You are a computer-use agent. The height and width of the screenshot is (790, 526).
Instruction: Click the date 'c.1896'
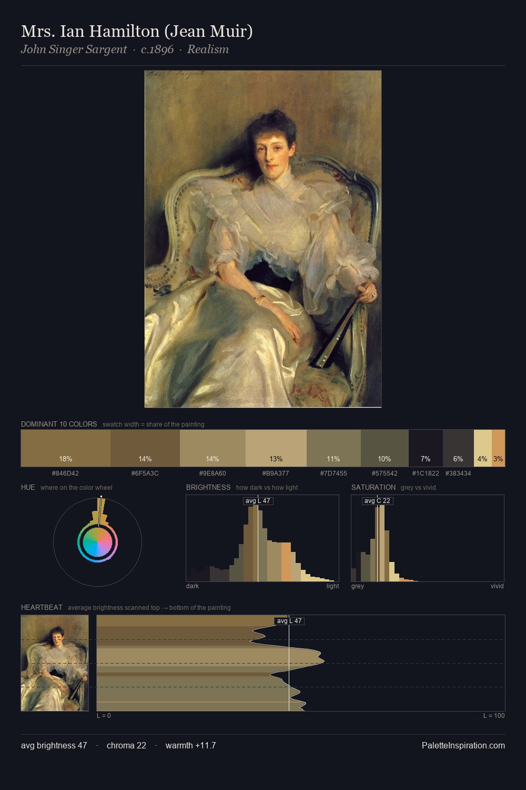pyautogui.click(x=157, y=50)
